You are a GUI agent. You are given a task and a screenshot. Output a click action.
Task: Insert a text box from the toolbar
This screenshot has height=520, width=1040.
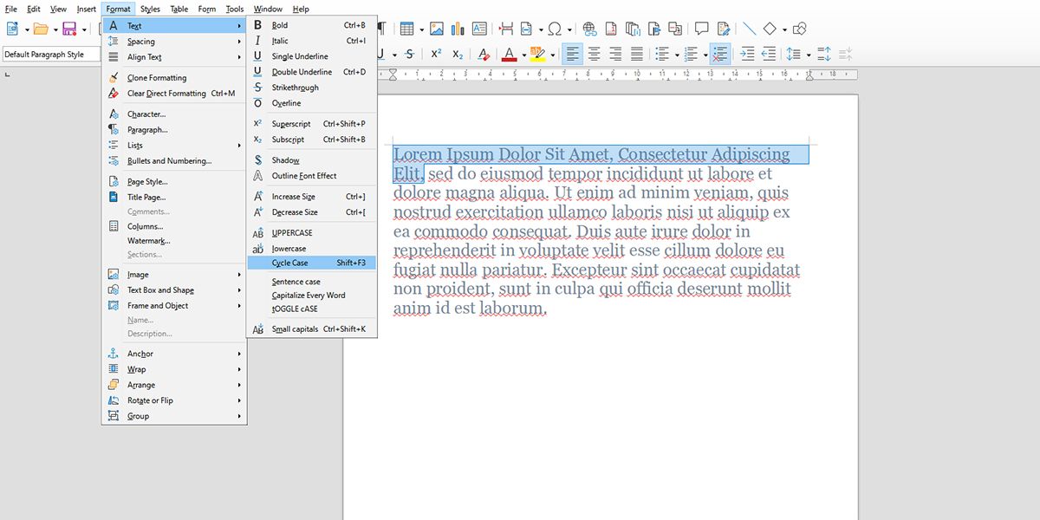pyautogui.click(x=479, y=28)
